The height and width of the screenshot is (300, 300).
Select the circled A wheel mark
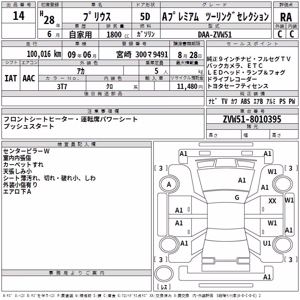pos(169,184)
